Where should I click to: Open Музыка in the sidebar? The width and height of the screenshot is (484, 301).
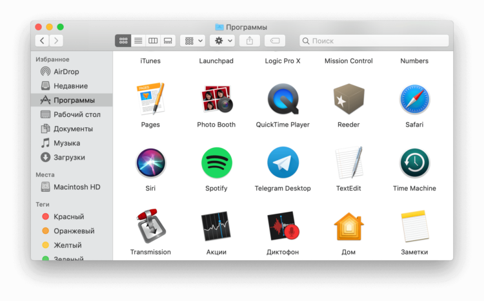click(x=72, y=143)
